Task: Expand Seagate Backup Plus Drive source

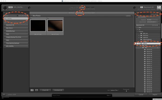Action: pyautogui.click(x=5, y=37)
